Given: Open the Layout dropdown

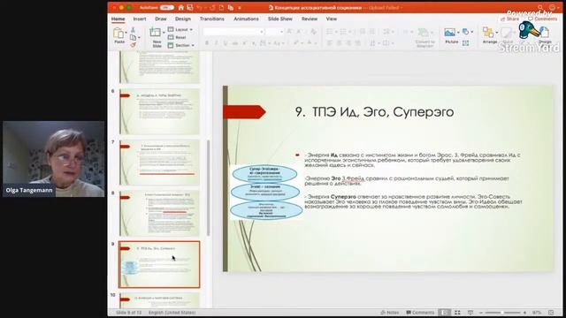Looking at the screenshot, I should [x=180, y=29].
